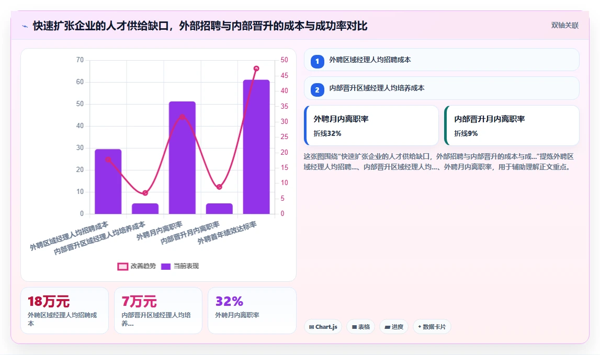The image size is (600, 355).
Task: Click the lightning icon beside the title
Action: tap(25, 26)
